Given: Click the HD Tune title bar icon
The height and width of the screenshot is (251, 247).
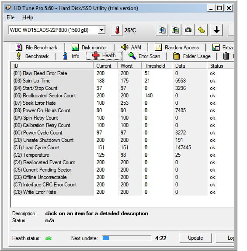Looking at the screenshot, I should [x=8, y=8].
